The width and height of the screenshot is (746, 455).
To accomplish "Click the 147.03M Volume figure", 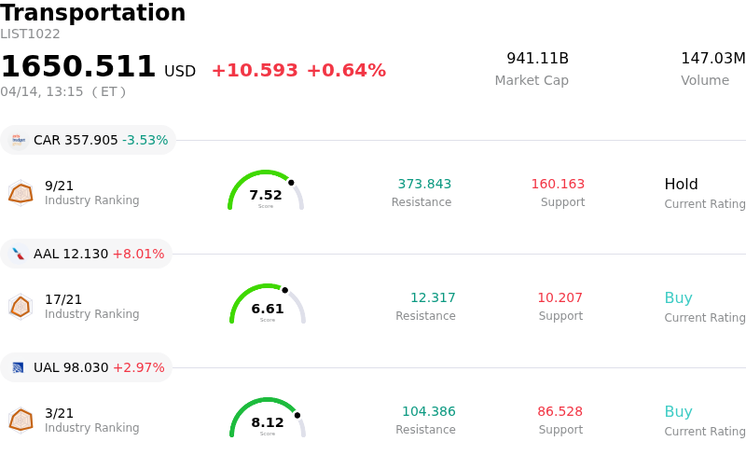I will pos(712,59).
